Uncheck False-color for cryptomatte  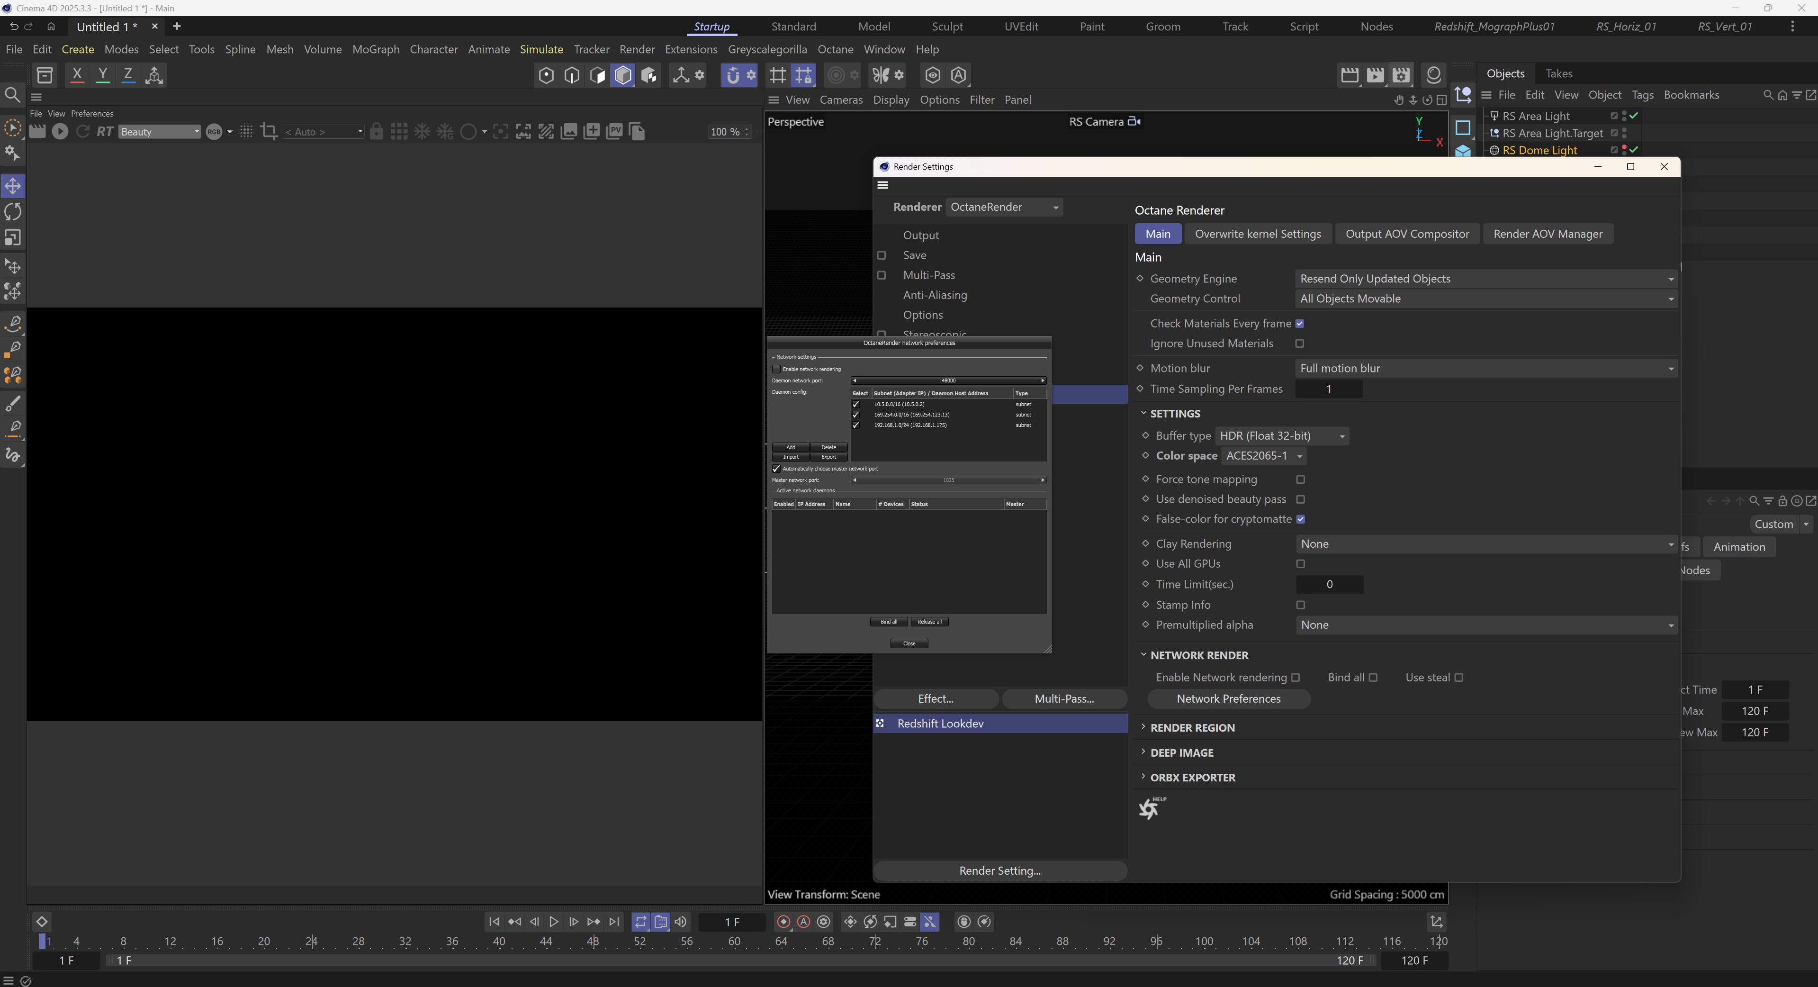(x=1301, y=520)
